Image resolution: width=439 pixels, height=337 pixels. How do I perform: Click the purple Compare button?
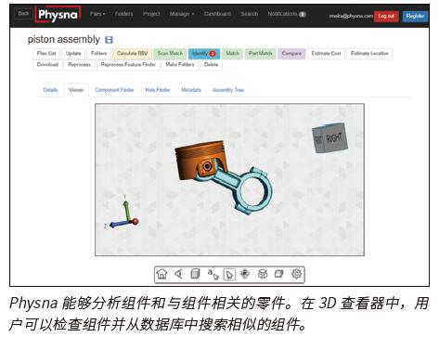coord(291,53)
